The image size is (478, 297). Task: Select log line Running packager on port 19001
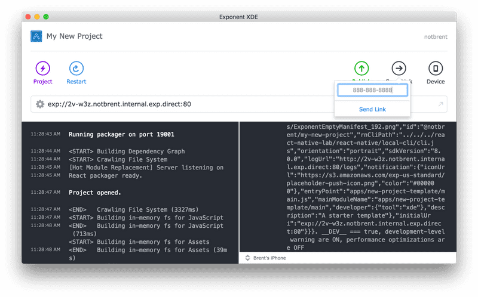click(x=121, y=135)
